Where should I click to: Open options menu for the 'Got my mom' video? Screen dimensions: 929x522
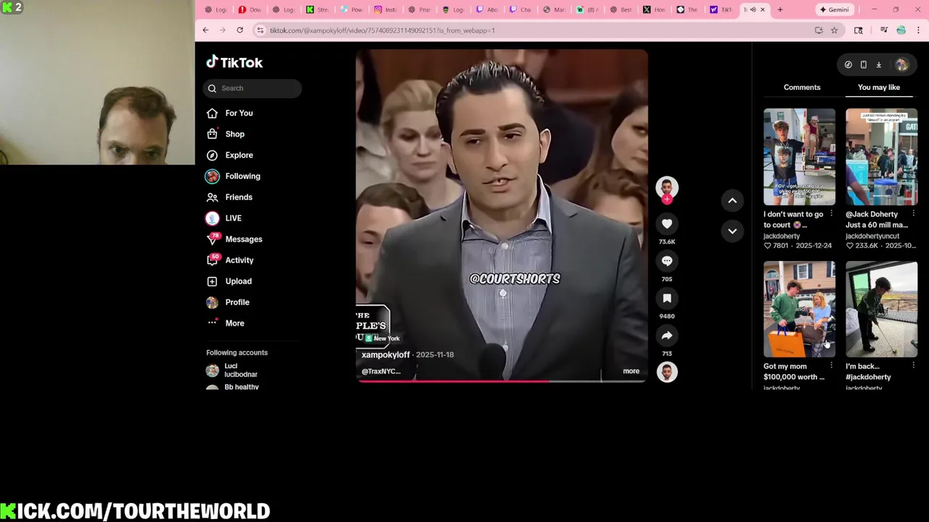click(831, 366)
